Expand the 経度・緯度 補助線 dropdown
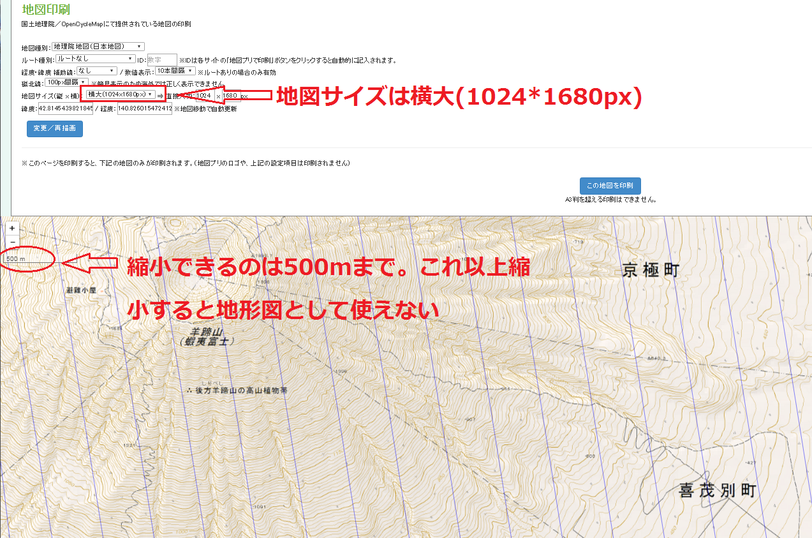Image resolution: width=812 pixels, height=538 pixels. tap(96, 71)
